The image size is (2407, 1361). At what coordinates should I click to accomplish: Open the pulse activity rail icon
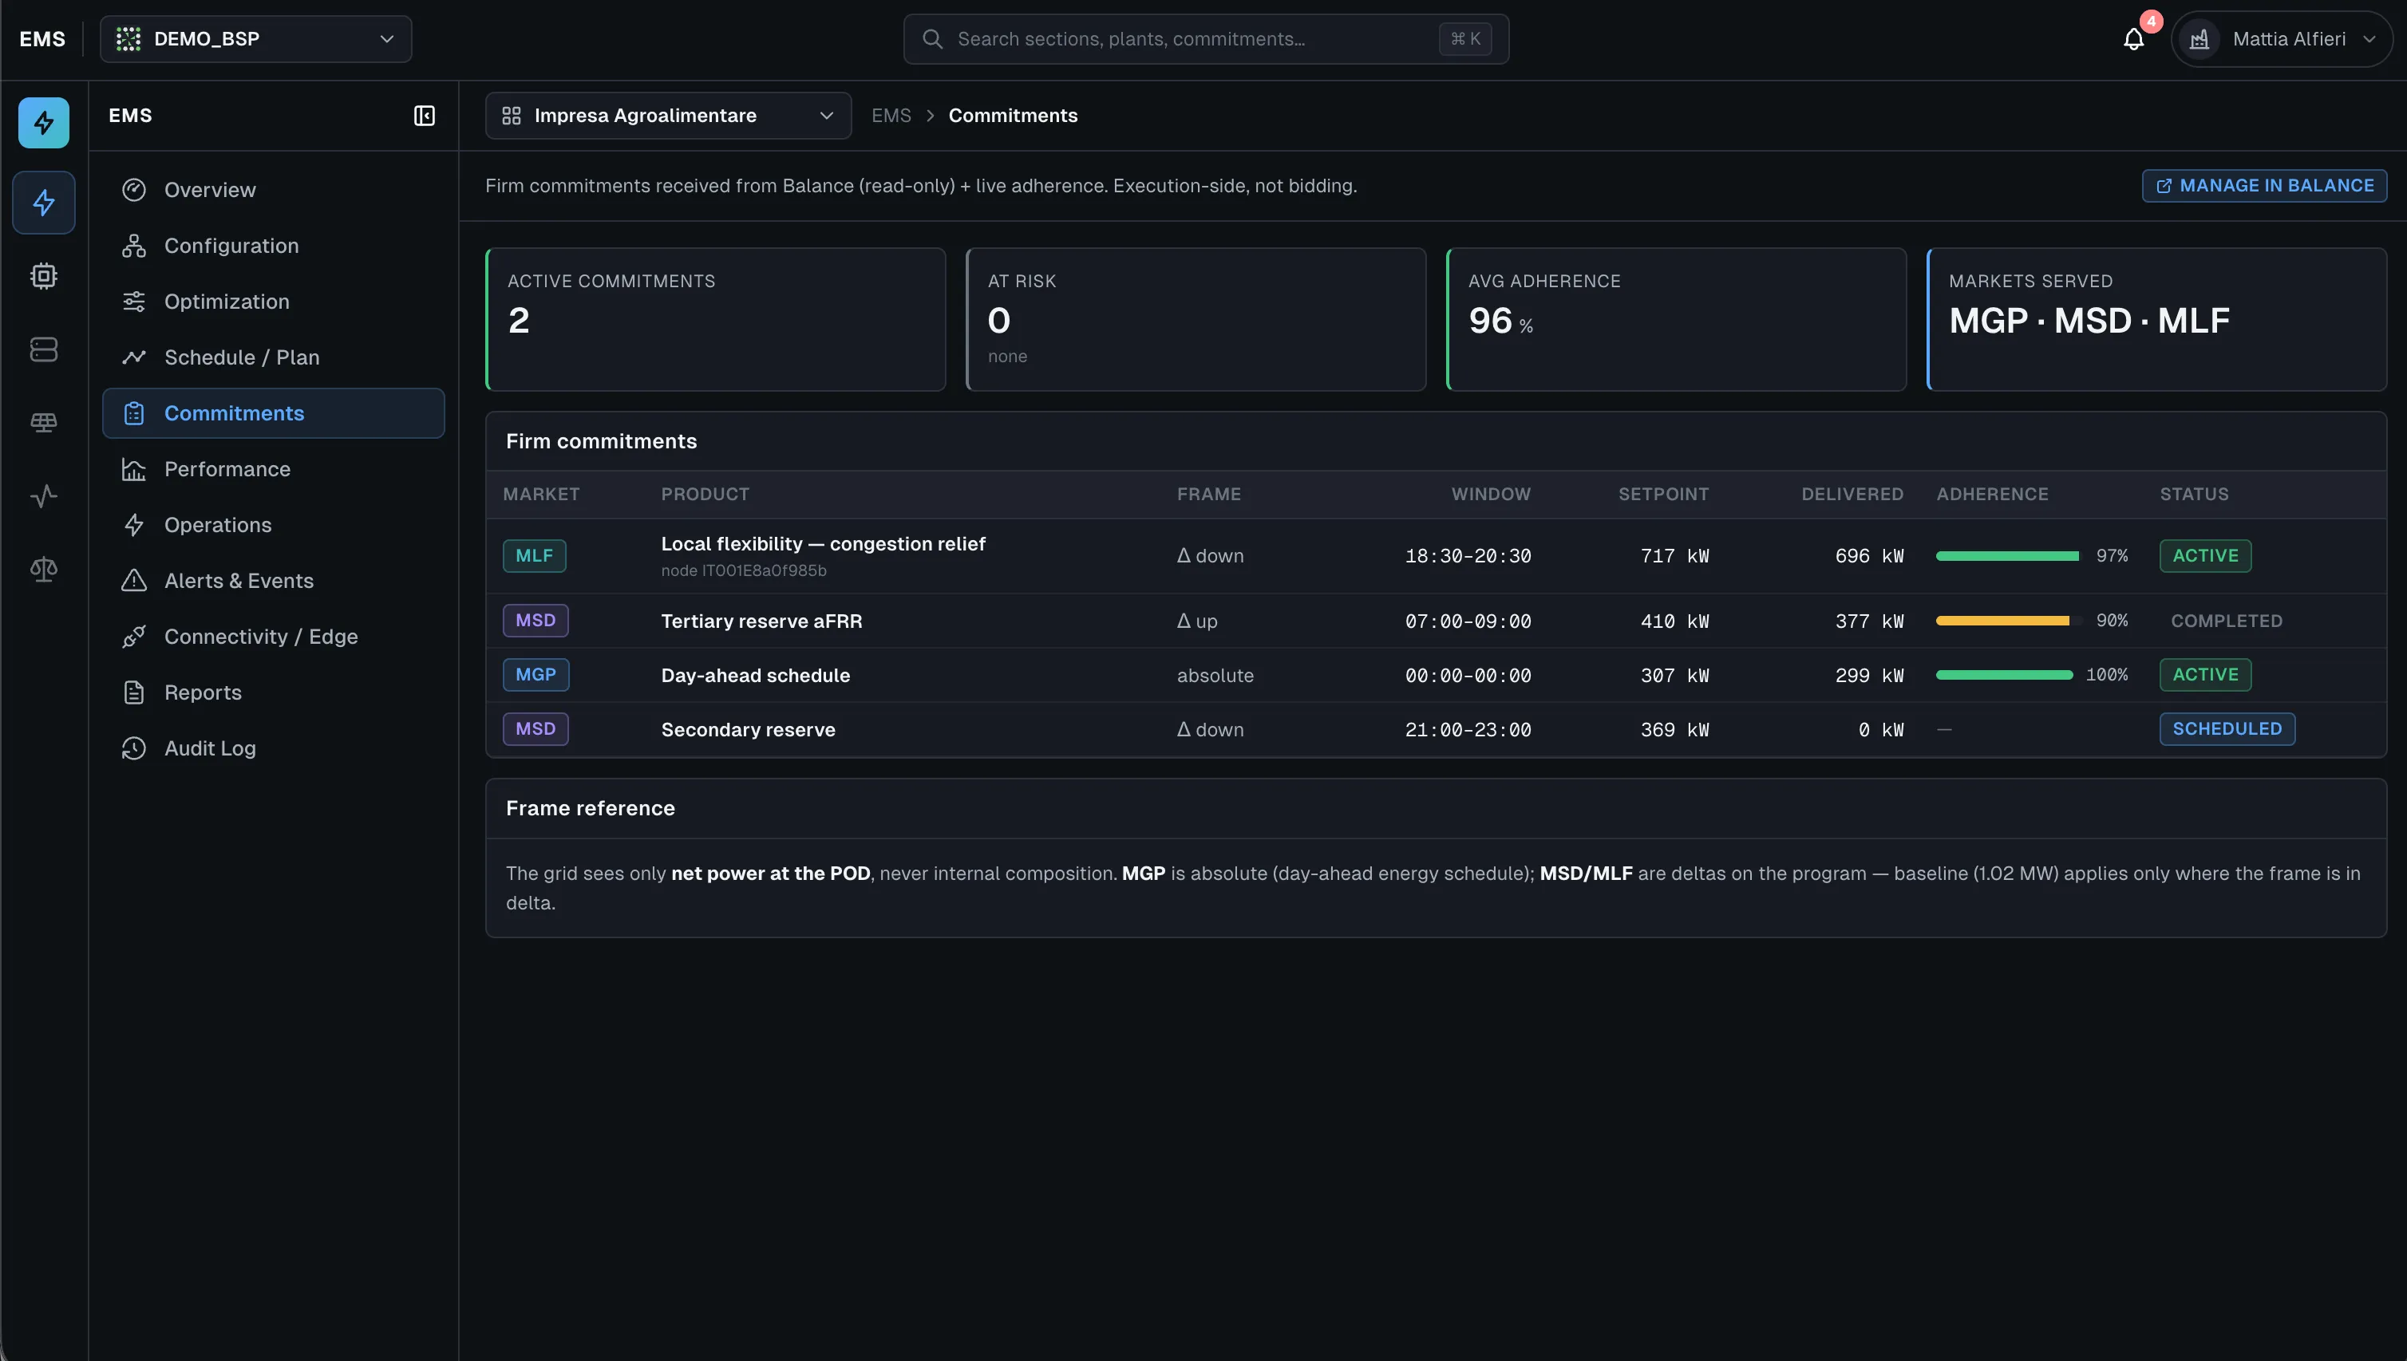pyautogui.click(x=44, y=495)
